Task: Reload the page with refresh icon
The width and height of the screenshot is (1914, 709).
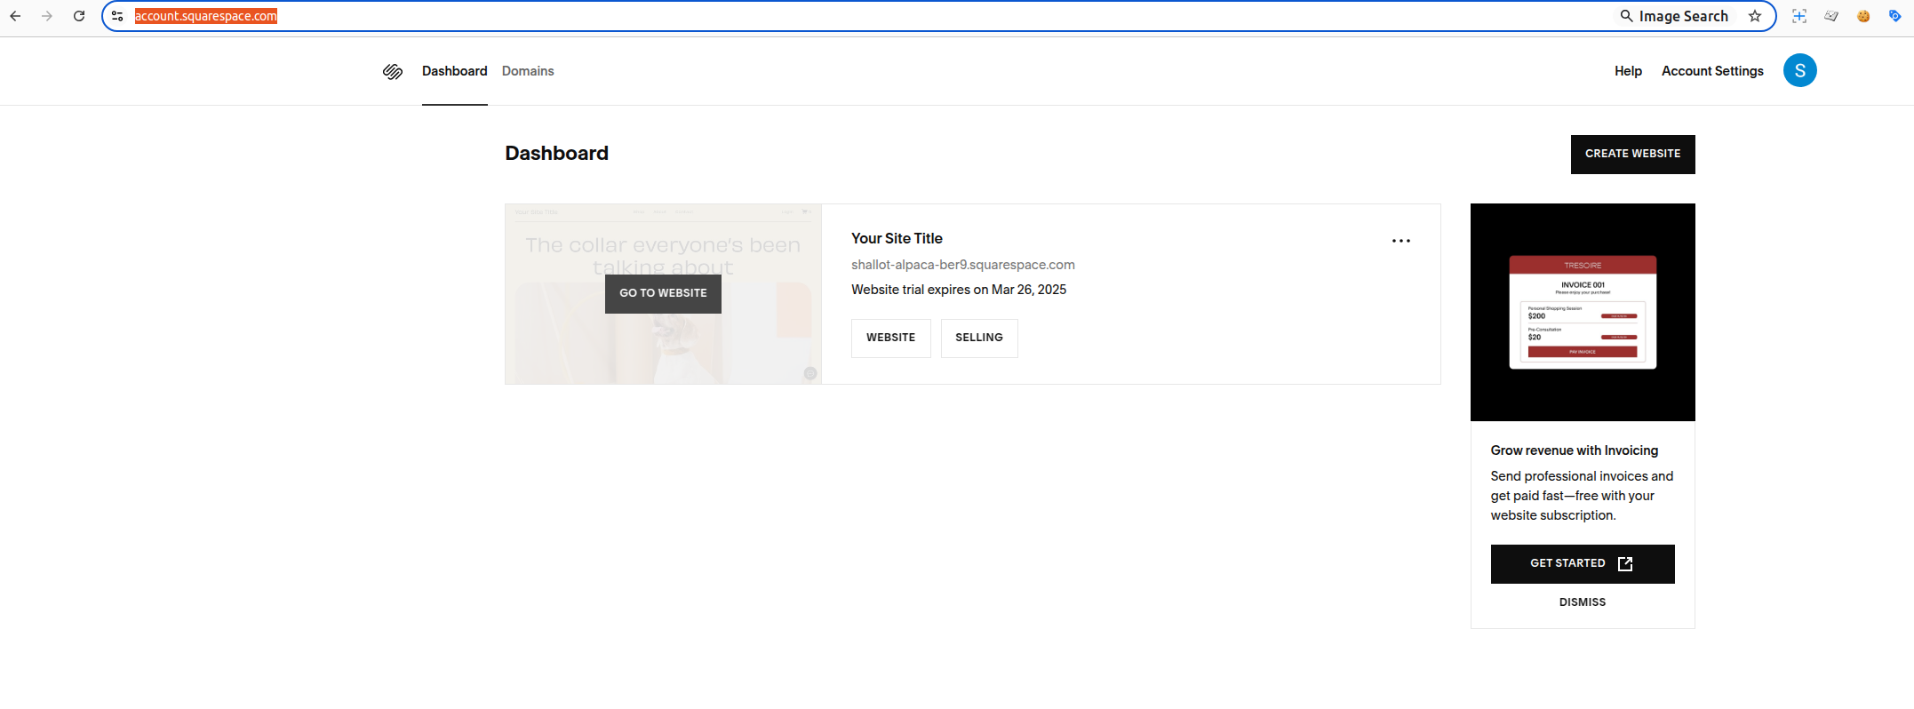Action: click(79, 16)
